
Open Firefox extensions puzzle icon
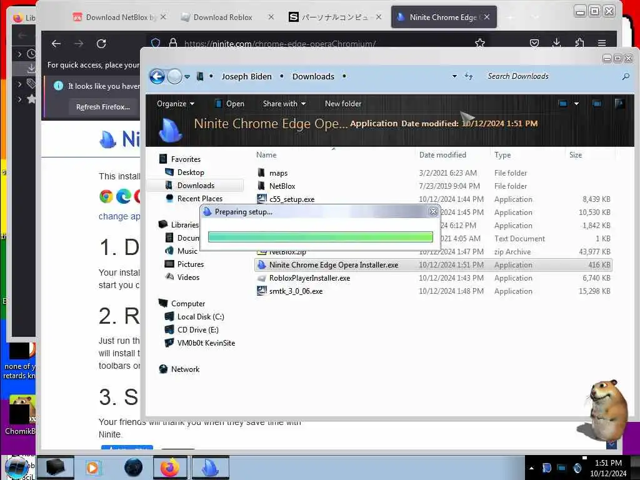click(579, 43)
